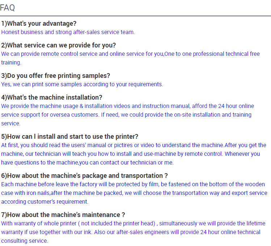Viewport: 271px width, 246px height.
Task: Click the 'print some samples' answer text
Action: (x=82, y=84)
